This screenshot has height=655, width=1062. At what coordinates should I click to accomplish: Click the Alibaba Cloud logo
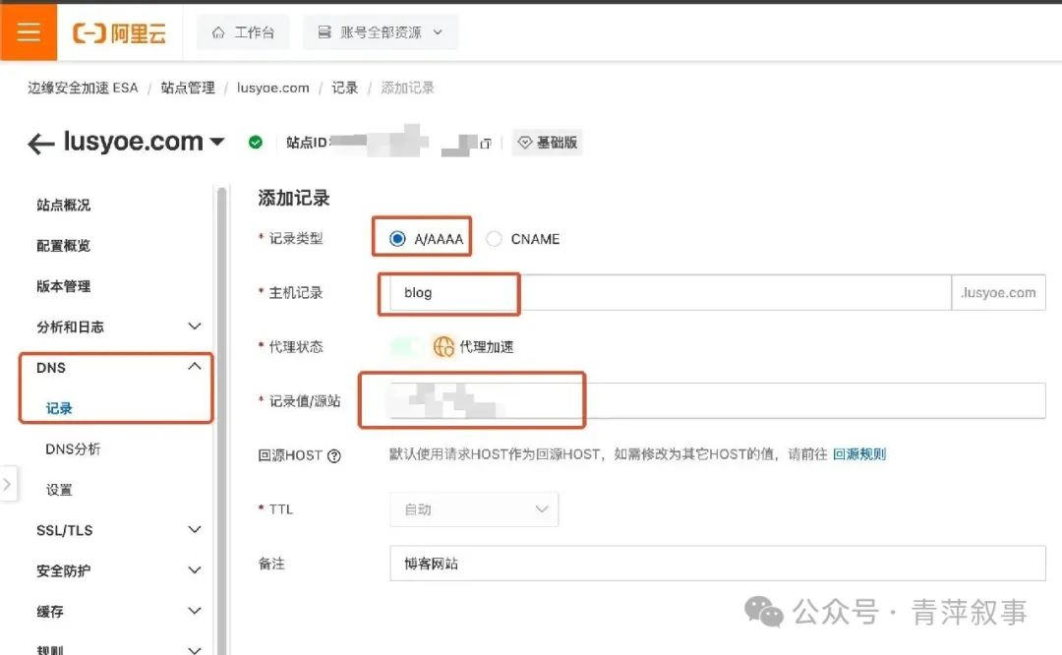[119, 32]
